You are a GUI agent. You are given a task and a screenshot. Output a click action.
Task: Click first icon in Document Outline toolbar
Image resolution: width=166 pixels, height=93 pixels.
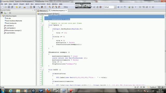tap(2, 13)
